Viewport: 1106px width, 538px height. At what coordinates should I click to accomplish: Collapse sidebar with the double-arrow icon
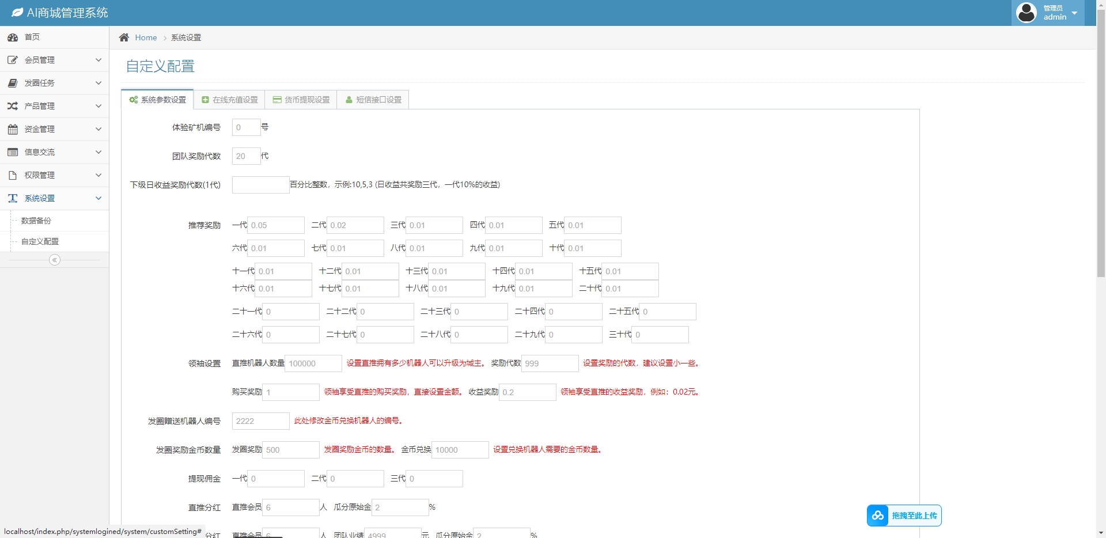point(55,260)
